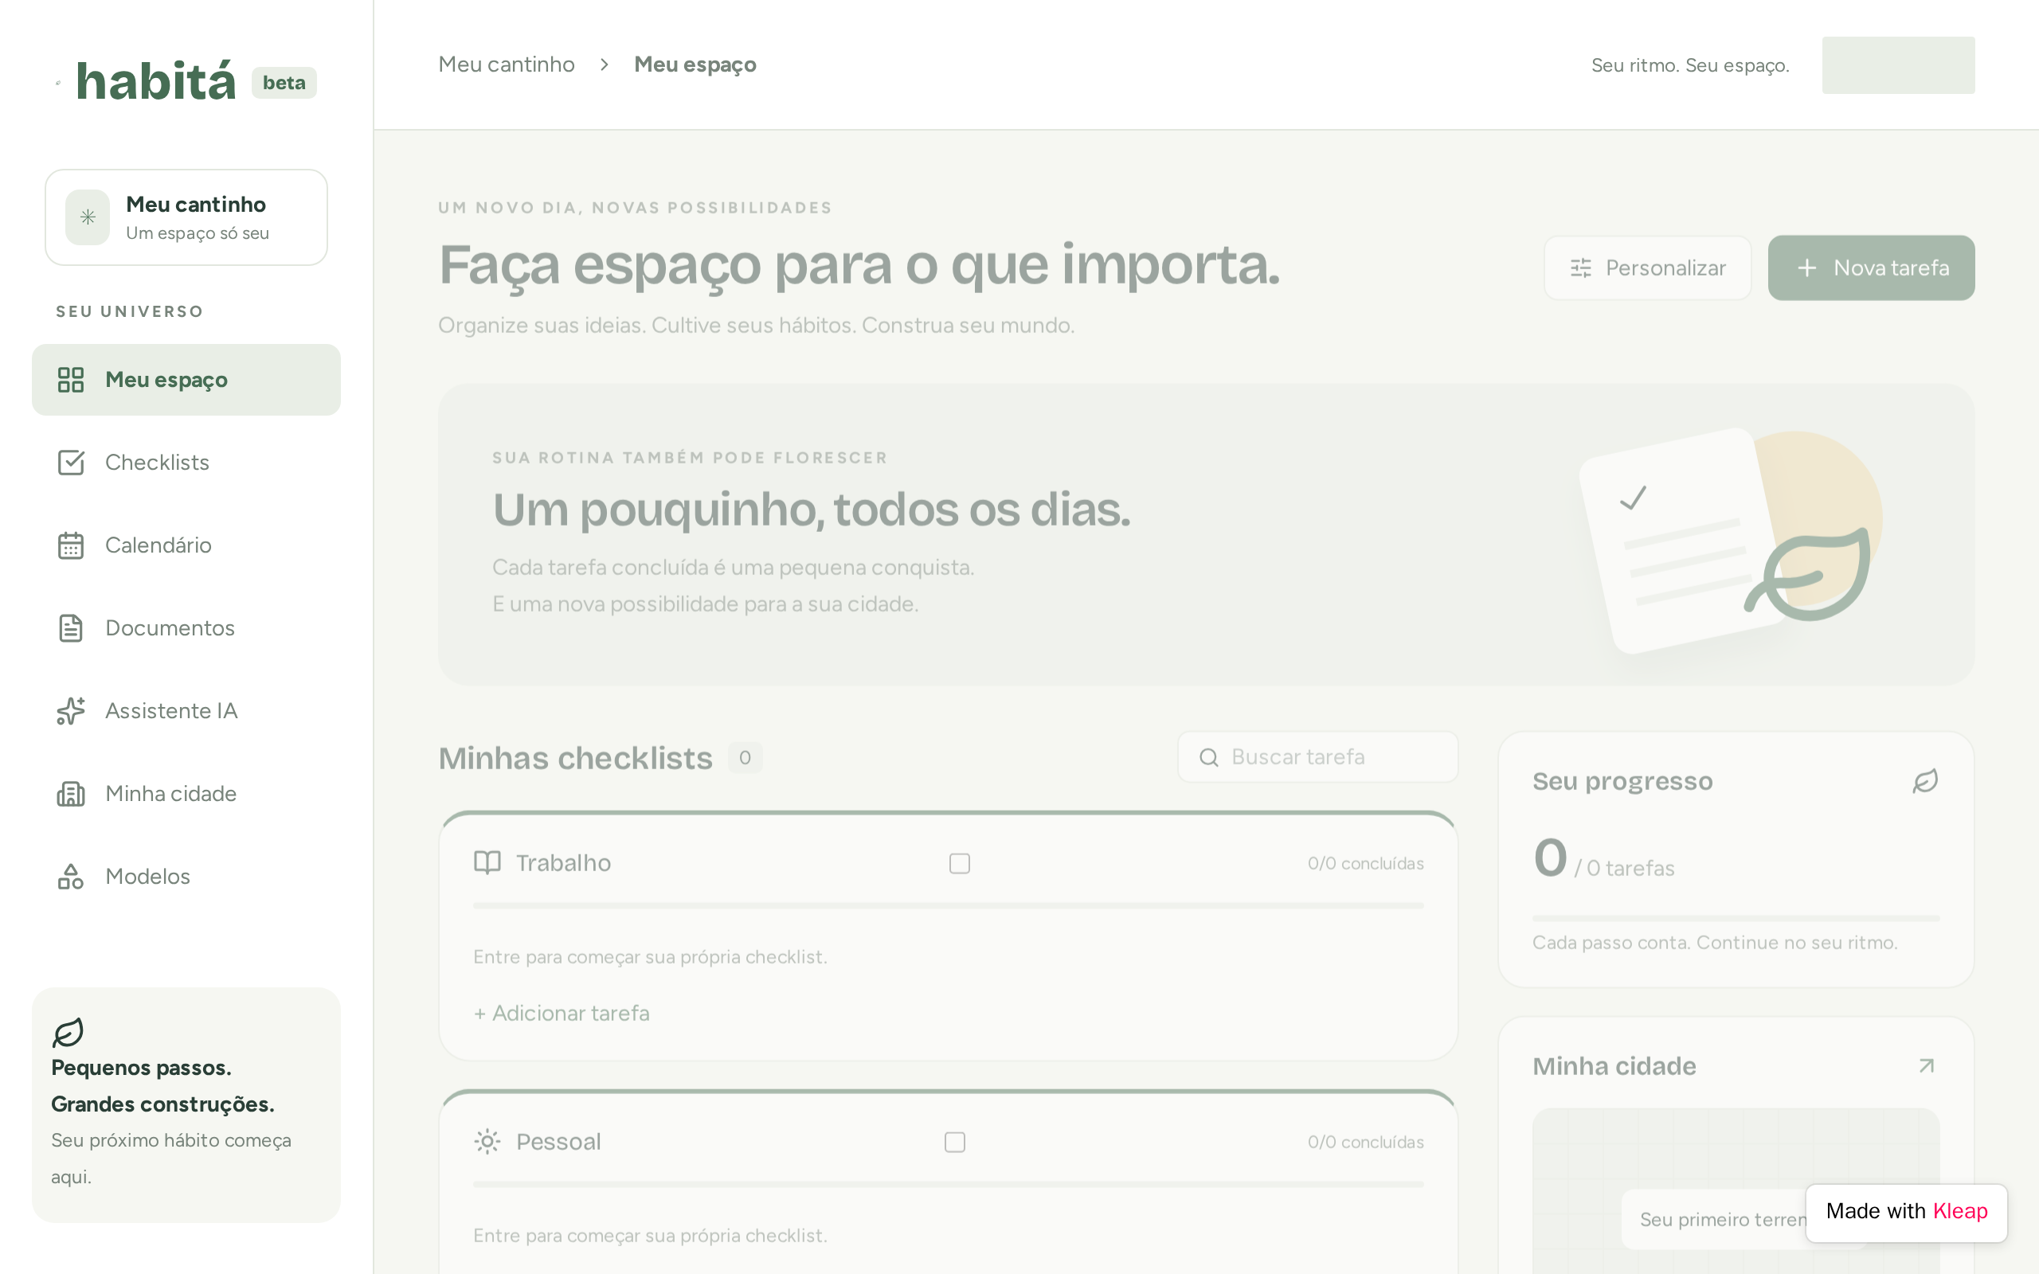Tick the Pessoal checklist checkbox
This screenshot has height=1274, width=2039.
coord(955,1143)
